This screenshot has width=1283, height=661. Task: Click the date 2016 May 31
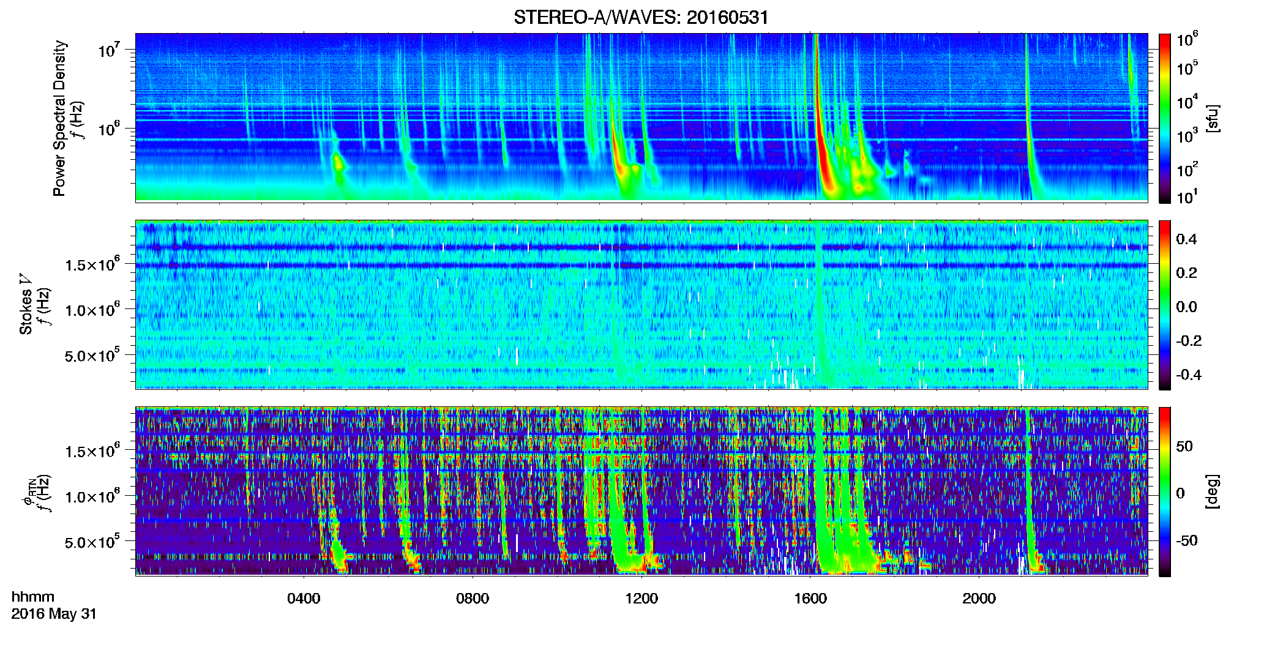tap(54, 614)
